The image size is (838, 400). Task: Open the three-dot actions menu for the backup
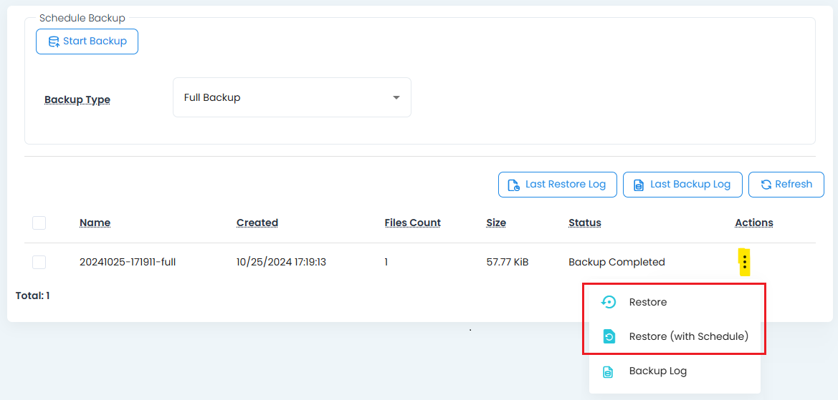tap(745, 263)
